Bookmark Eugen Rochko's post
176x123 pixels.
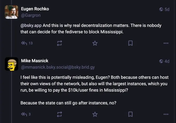[130, 43]
